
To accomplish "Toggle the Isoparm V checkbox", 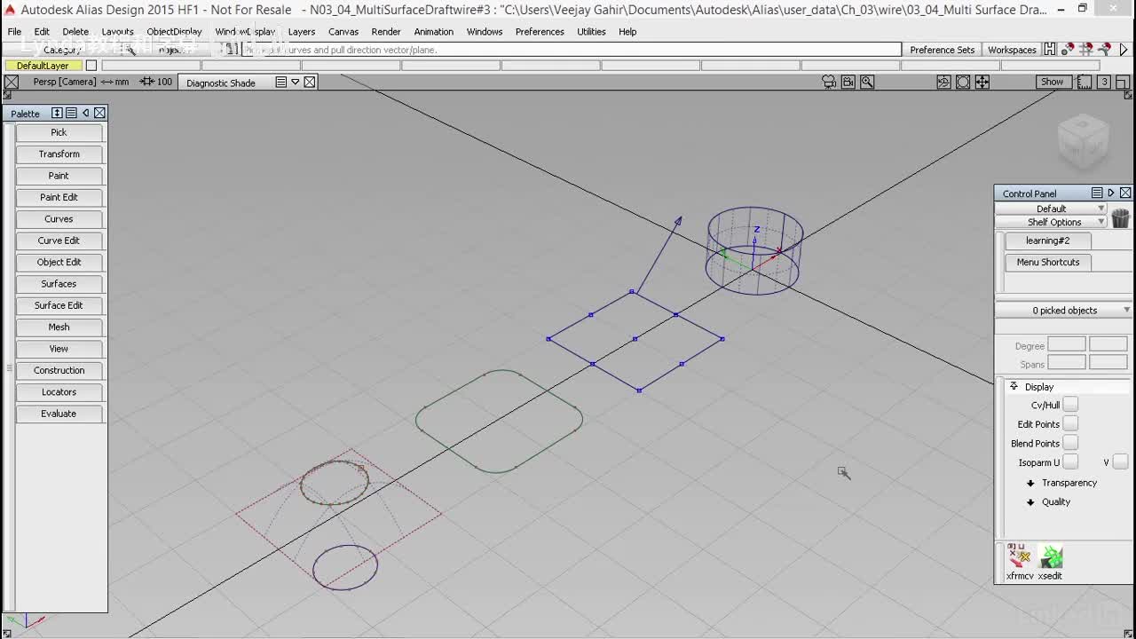I will 1120,462.
